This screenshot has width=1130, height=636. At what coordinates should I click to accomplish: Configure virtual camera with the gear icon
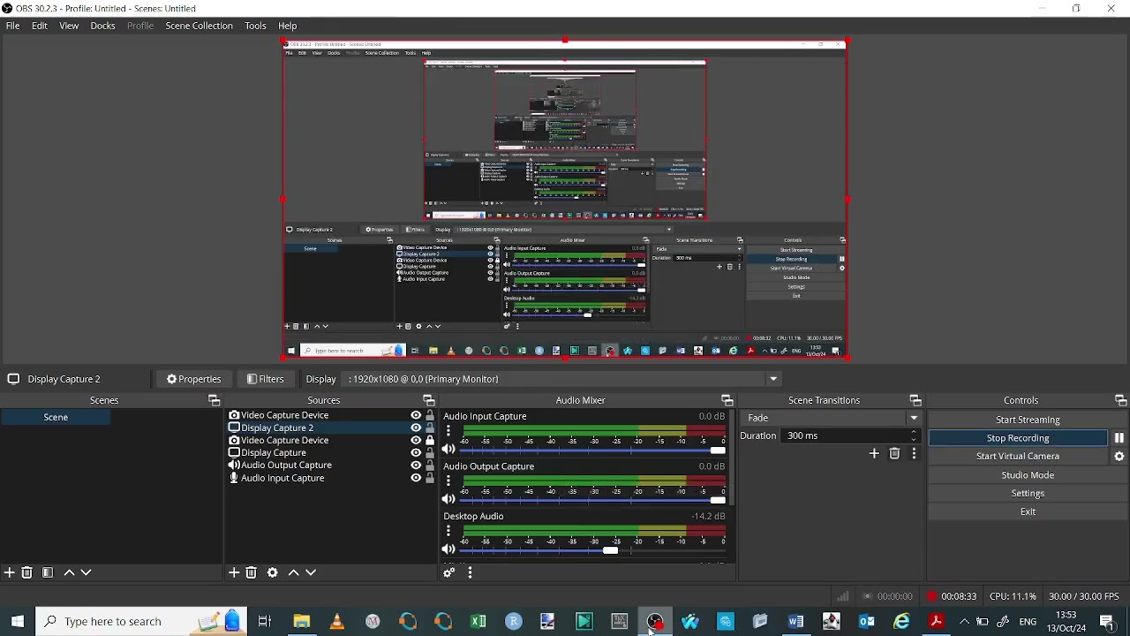click(x=1119, y=458)
